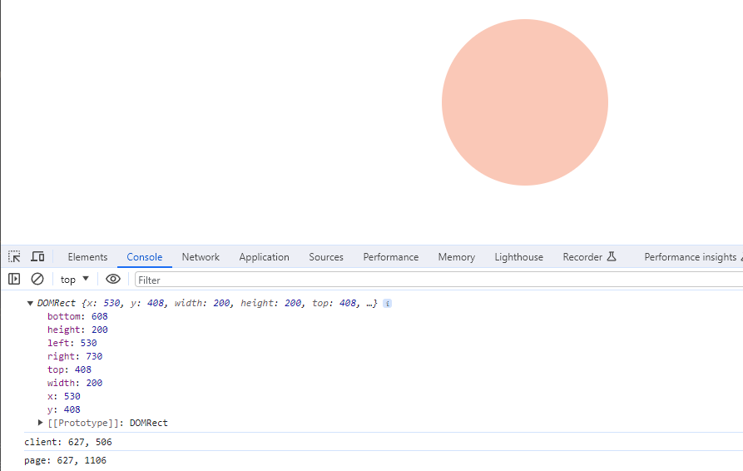Viewport: 743px width, 471px height.
Task: Click the Recorder flask icon
Action: point(612,256)
